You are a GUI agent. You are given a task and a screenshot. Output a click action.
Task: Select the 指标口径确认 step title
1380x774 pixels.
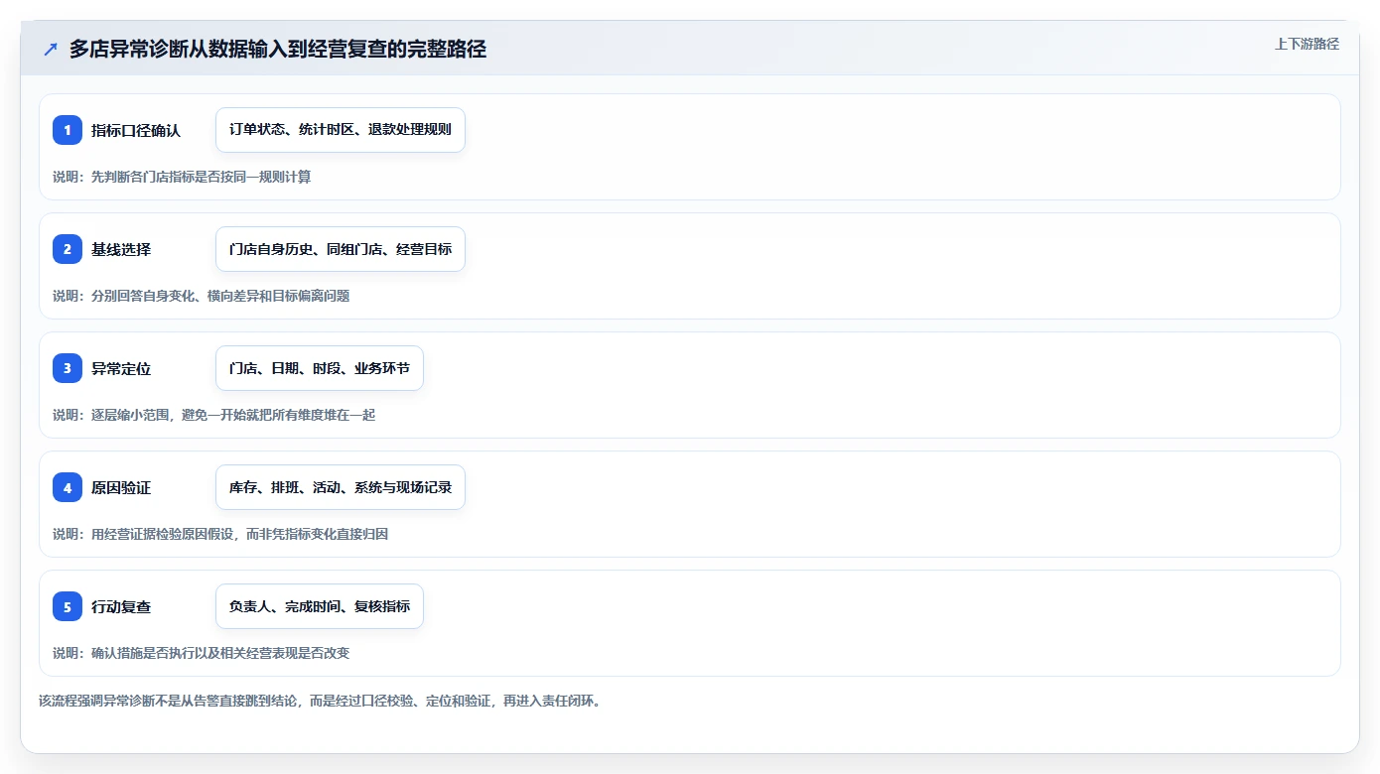pyautogui.click(x=136, y=130)
